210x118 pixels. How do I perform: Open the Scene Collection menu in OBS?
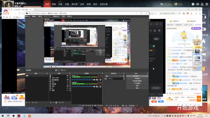coord(56,16)
